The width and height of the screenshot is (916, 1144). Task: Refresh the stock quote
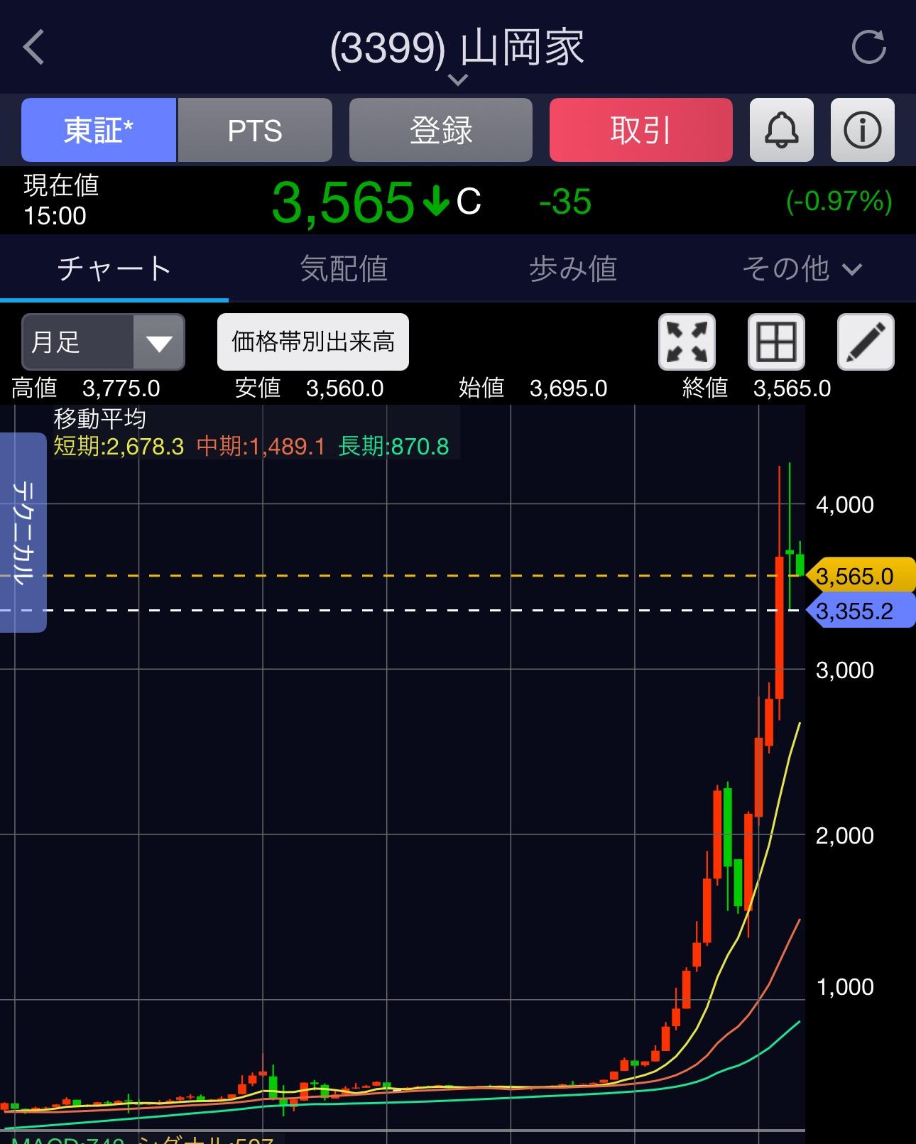pyautogui.click(x=869, y=47)
